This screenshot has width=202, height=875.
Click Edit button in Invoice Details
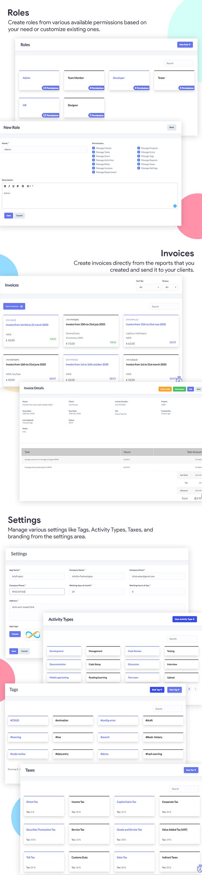pyautogui.click(x=191, y=389)
